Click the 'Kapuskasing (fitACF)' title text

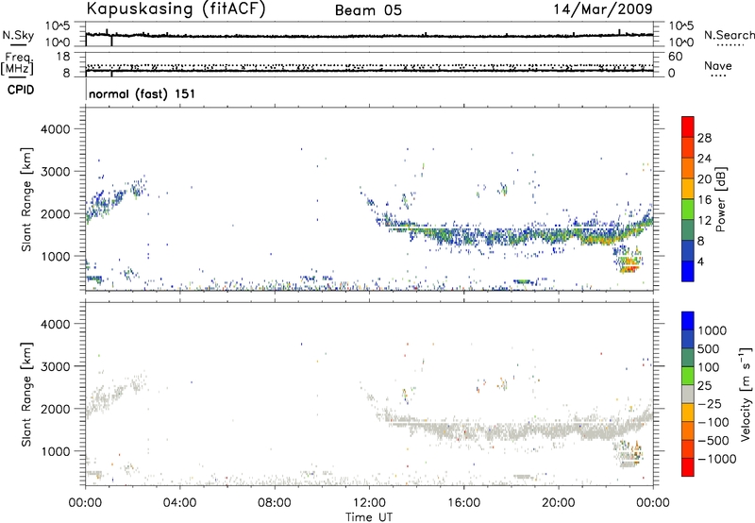[176, 8]
